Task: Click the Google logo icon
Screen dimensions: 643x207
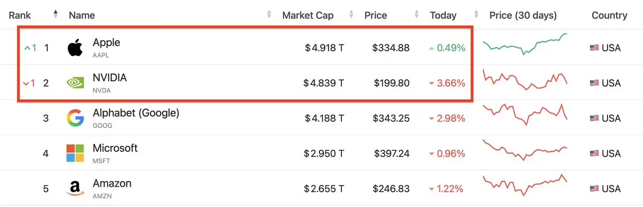Action: click(x=75, y=118)
